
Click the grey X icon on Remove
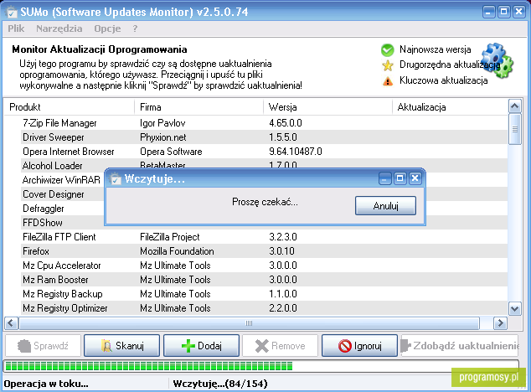tap(262, 346)
